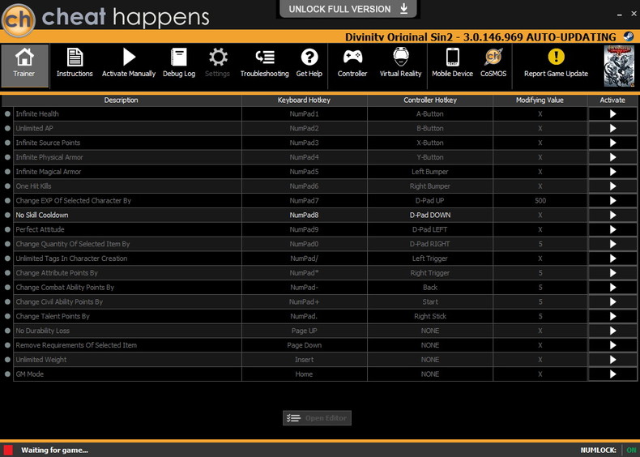Click NumPad8 keyboard hotkey cell

pyautogui.click(x=304, y=216)
